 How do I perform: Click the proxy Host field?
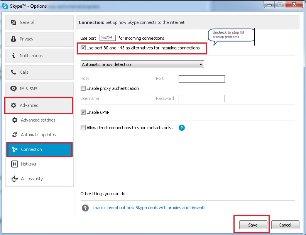(127, 79)
